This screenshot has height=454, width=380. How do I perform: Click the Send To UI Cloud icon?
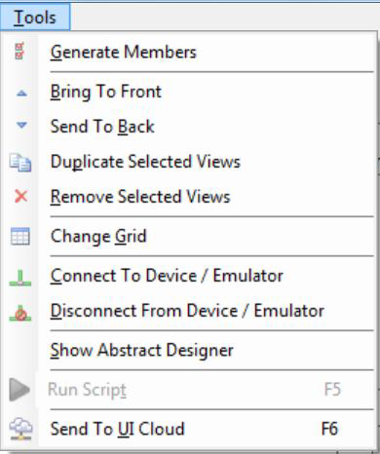point(20,429)
